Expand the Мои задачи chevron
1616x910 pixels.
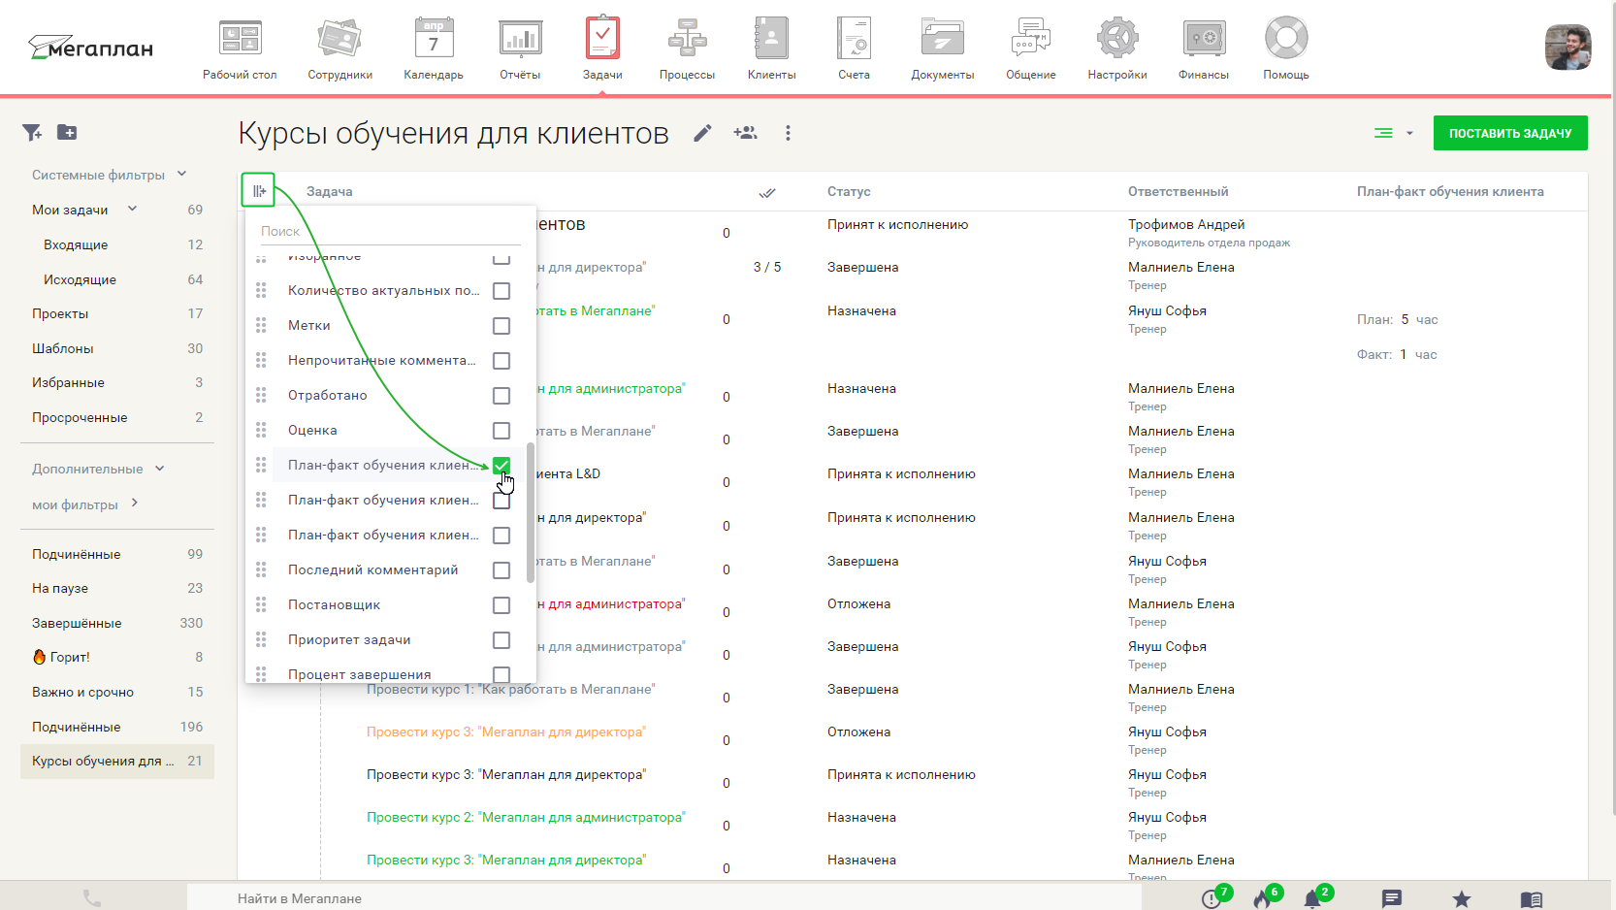coord(132,209)
